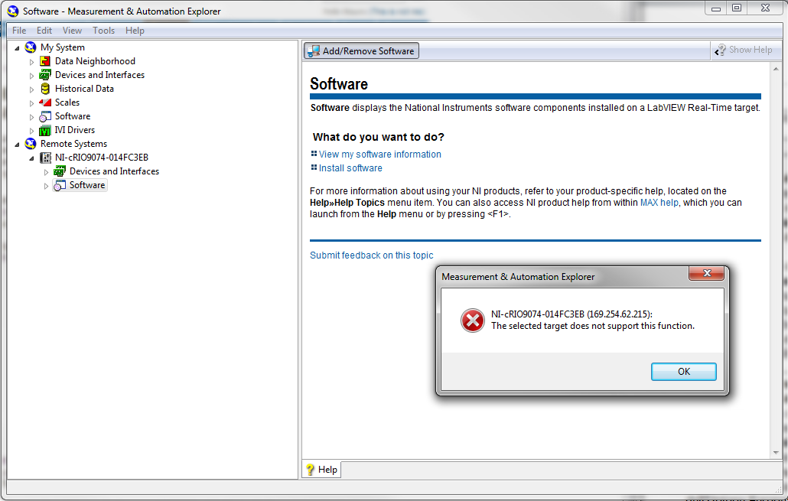Collapse the NI-cRIO9074-014FC3EB node
788x501 pixels.
click(31, 158)
